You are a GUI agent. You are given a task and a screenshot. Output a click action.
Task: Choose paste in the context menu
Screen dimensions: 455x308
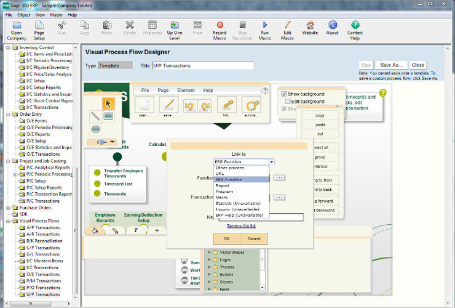click(320, 124)
